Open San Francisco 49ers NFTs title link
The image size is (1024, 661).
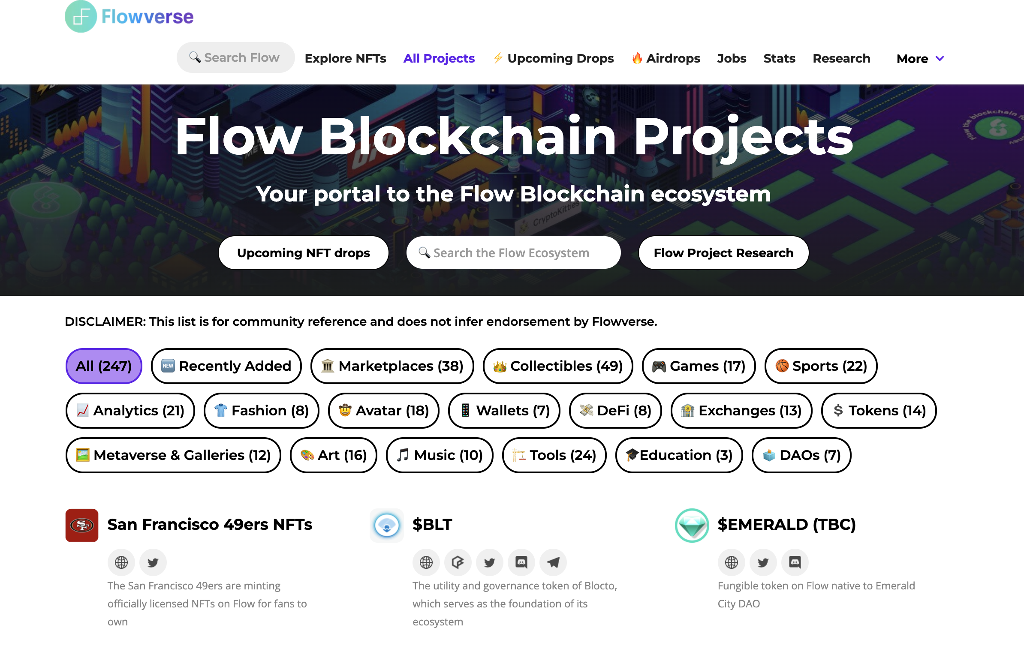210,525
